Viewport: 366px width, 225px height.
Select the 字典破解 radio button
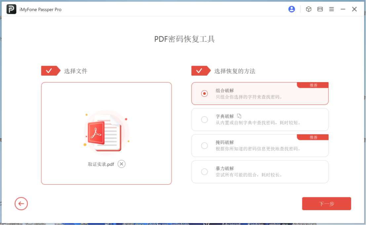coord(204,119)
